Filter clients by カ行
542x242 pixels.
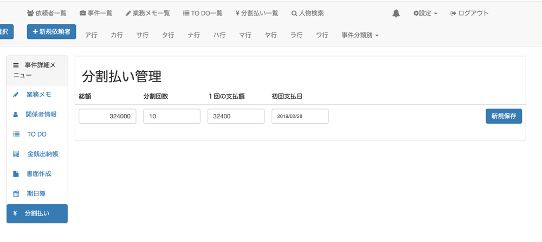117,35
